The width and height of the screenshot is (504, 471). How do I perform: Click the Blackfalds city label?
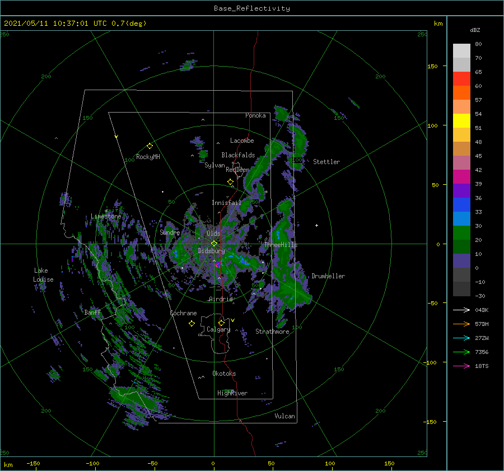tap(238, 155)
